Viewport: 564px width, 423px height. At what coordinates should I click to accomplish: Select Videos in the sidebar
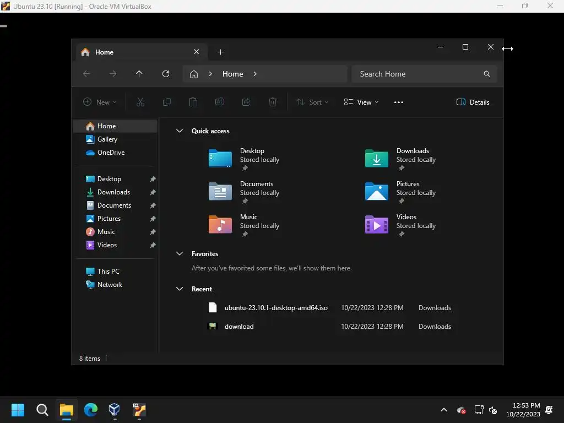pyautogui.click(x=107, y=245)
